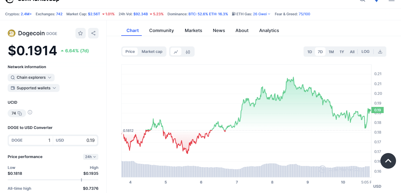This screenshot has width=401, height=193.
Task: Click the scroll-to-top arrow button
Action: (388, 161)
